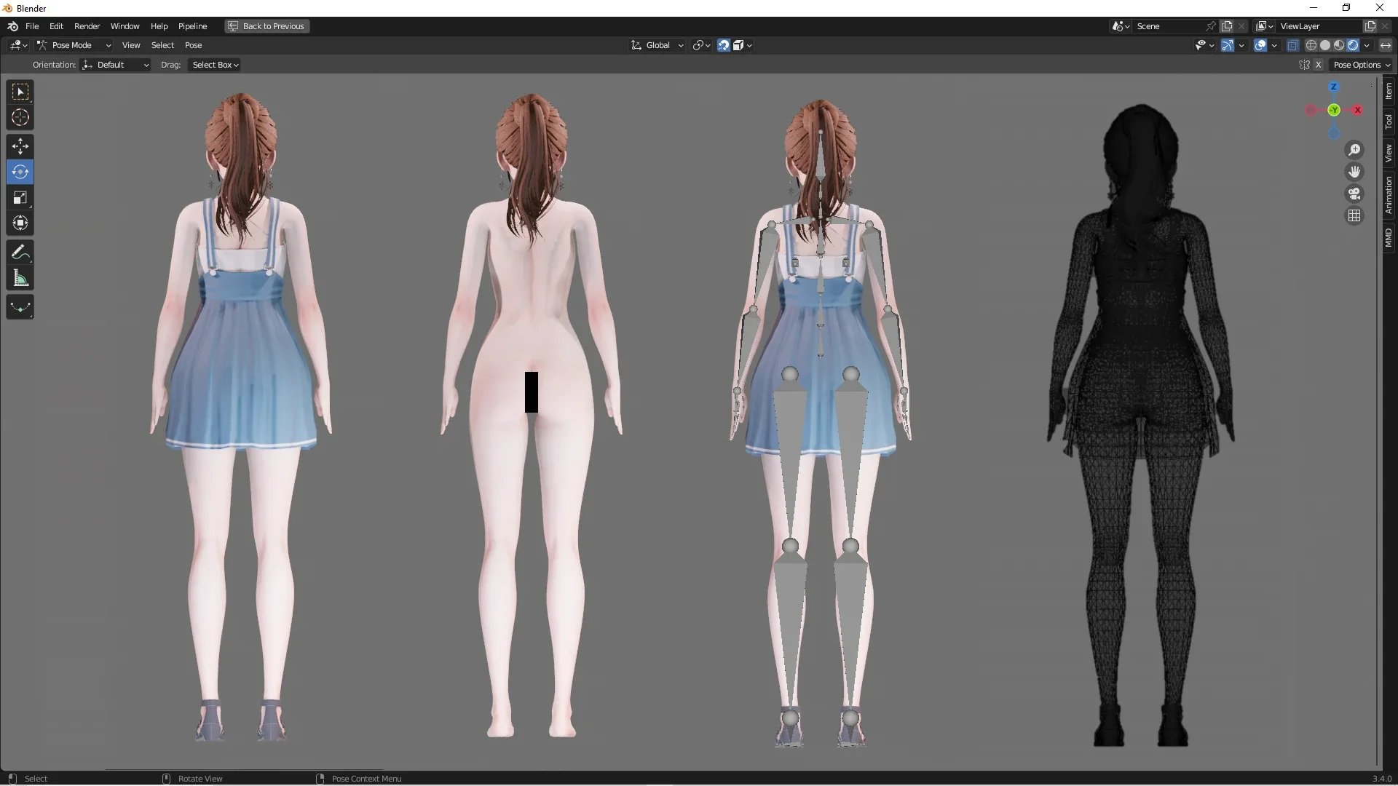The width and height of the screenshot is (1398, 786).
Task: Open the Select Box drag dropdown
Action: coord(213,65)
